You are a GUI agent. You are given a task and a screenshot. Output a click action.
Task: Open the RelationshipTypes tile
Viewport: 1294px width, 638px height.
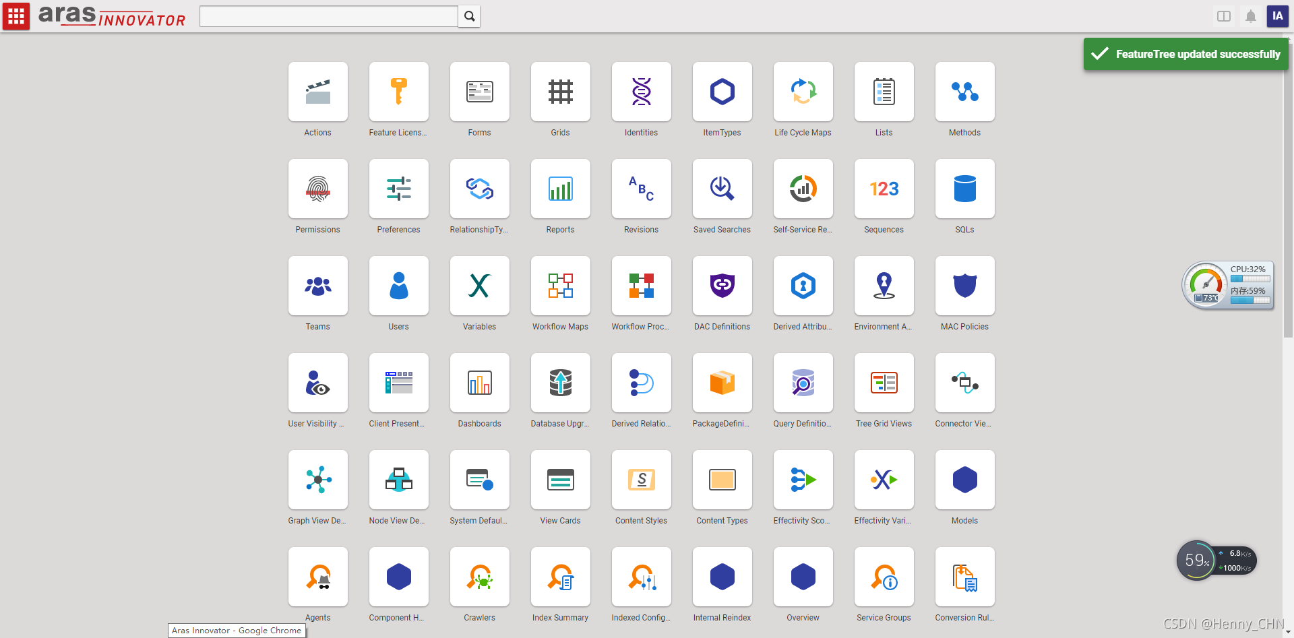(x=480, y=189)
